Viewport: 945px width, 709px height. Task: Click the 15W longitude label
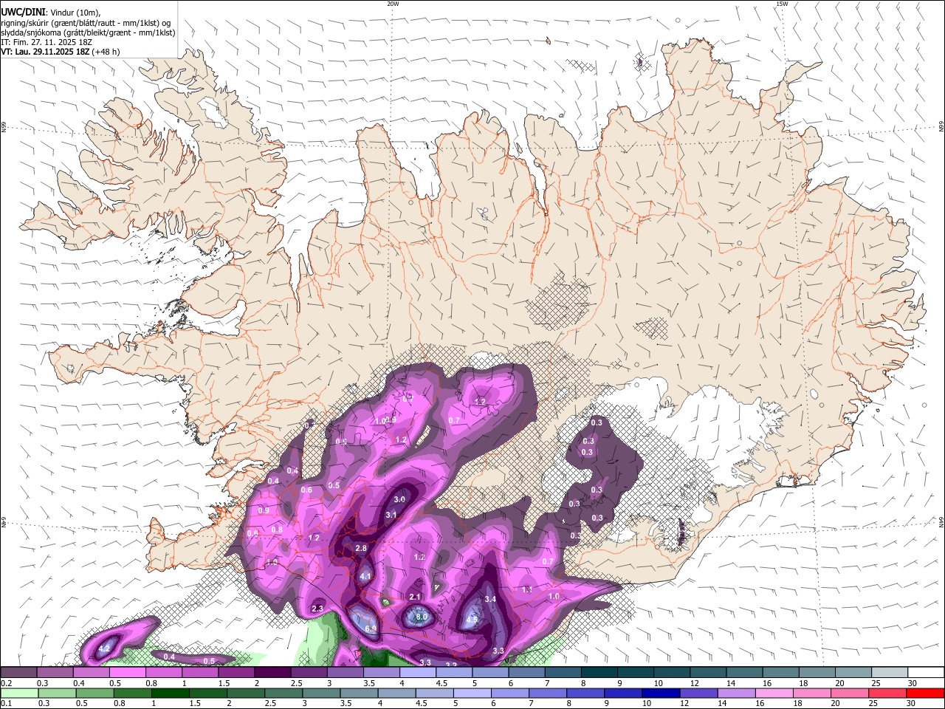coord(782,4)
